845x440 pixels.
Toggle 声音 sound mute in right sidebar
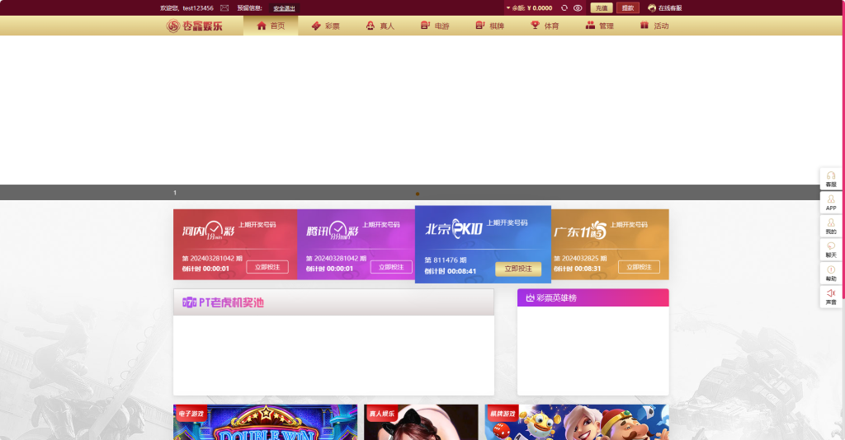(x=831, y=297)
